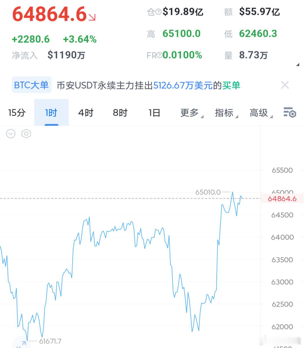Screen dimensions: 304x348
Task: Tap the low price 62460.3
Action: (x=258, y=34)
